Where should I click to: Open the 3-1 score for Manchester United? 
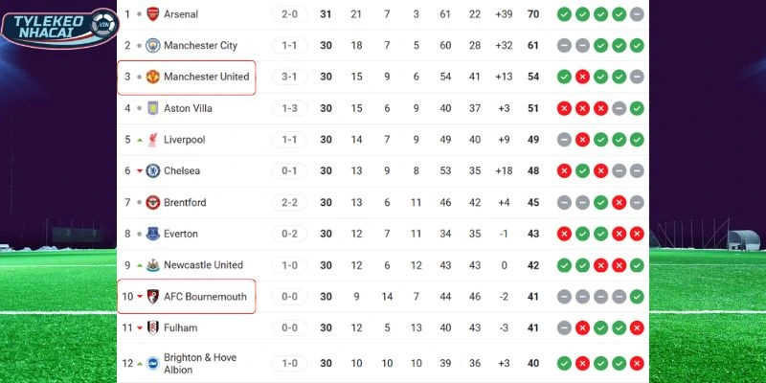click(290, 77)
